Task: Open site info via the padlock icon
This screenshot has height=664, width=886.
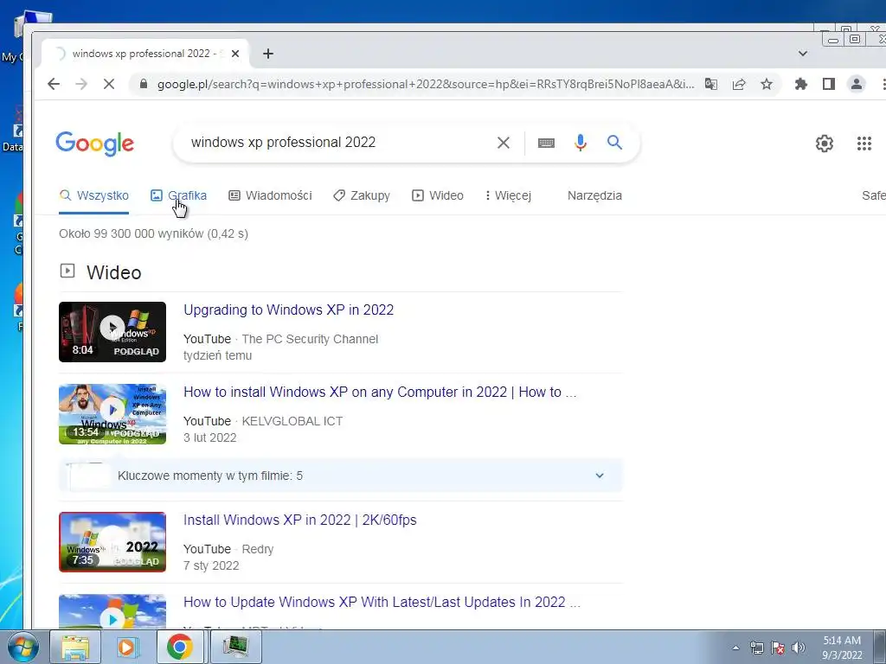Action: pos(144,84)
